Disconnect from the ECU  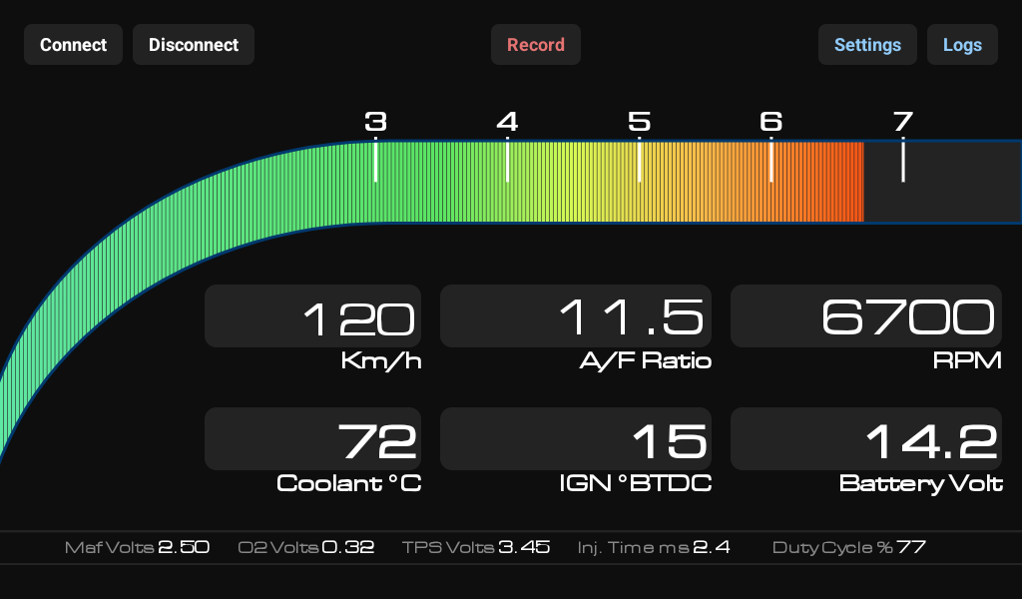coord(193,44)
